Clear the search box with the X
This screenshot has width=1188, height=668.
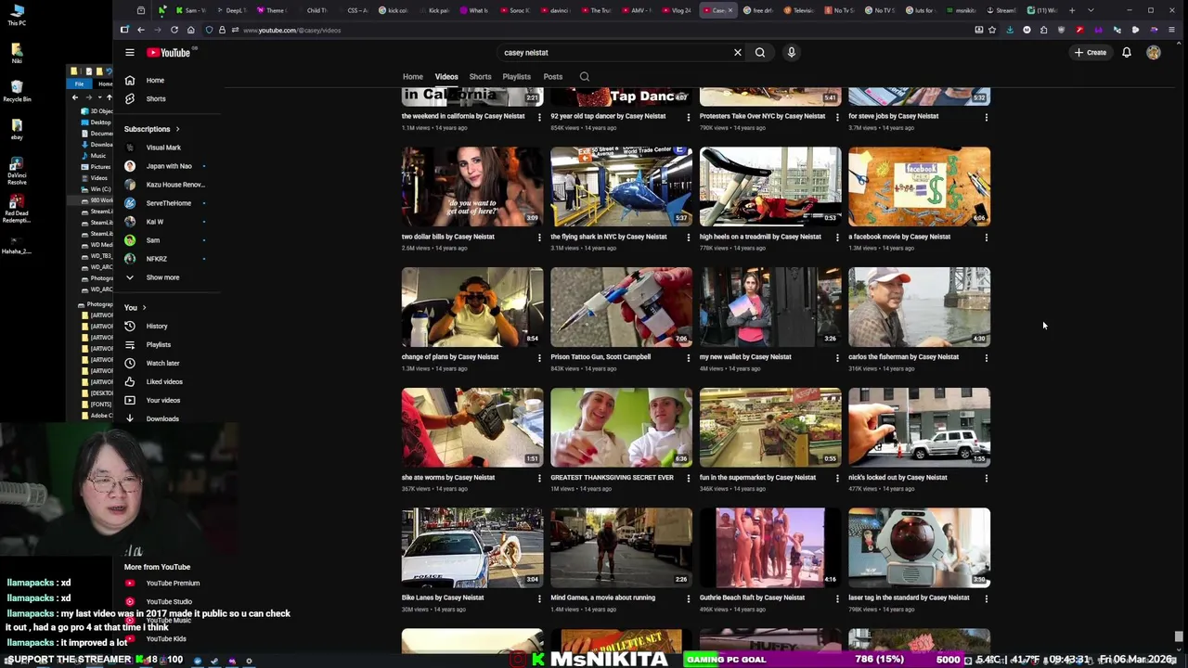click(738, 53)
